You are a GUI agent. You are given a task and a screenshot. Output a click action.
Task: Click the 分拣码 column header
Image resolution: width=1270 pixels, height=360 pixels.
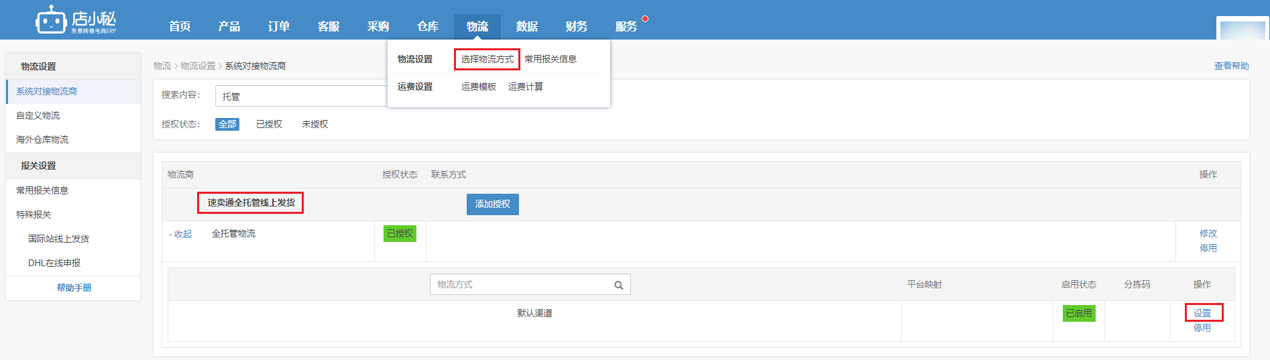[1137, 284]
